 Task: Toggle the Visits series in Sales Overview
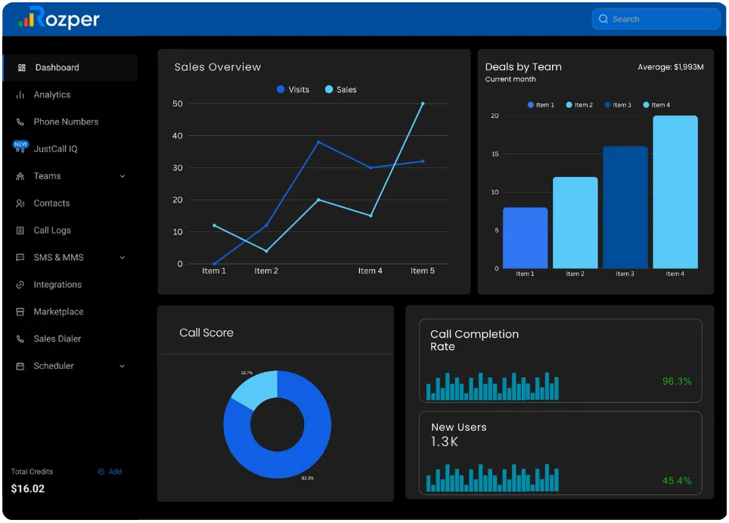coord(293,89)
